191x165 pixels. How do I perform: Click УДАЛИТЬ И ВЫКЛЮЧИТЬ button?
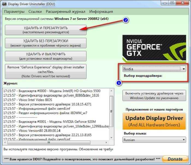(x=46, y=56)
